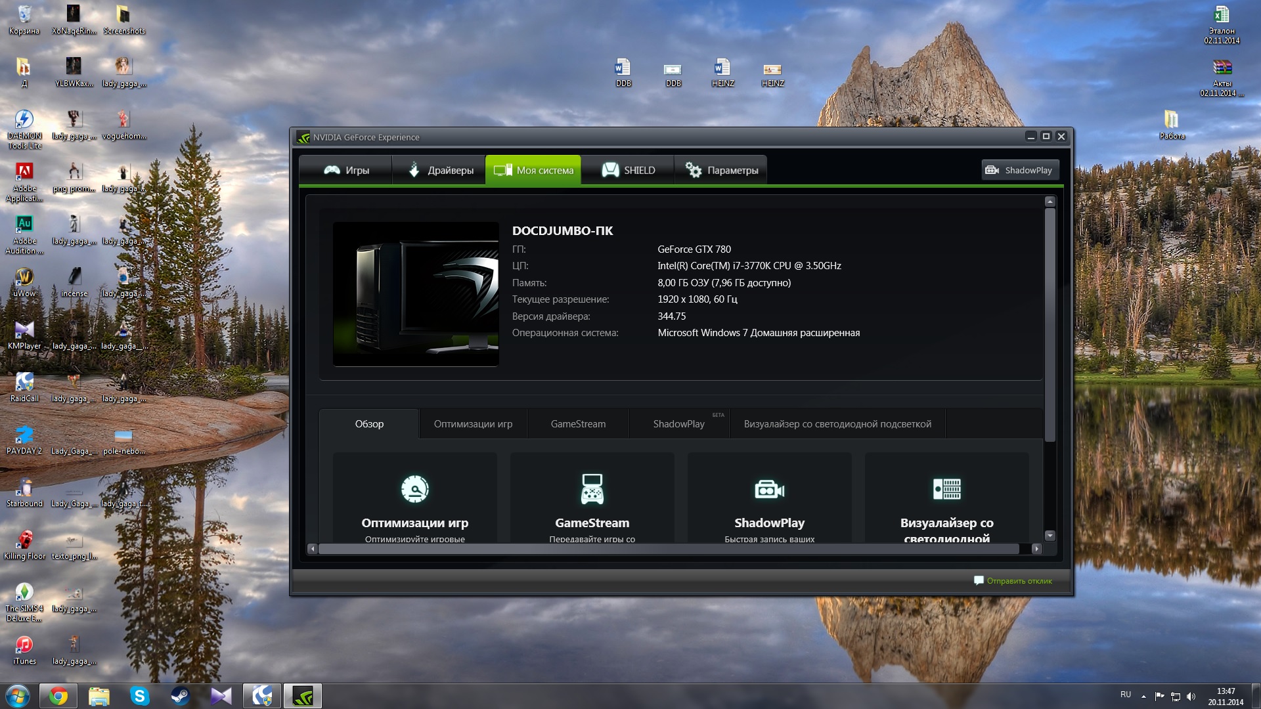Screen dimensions: 1261x709
Task: Click the RU language indicator
Action: click(1126, 695)
